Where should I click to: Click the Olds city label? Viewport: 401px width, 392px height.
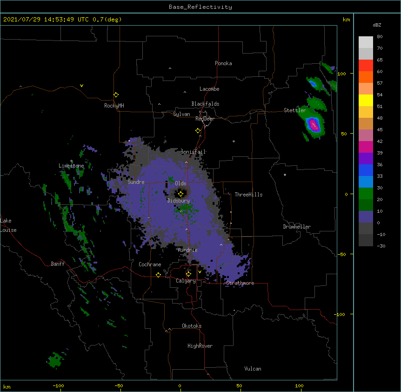coord(180,183)
